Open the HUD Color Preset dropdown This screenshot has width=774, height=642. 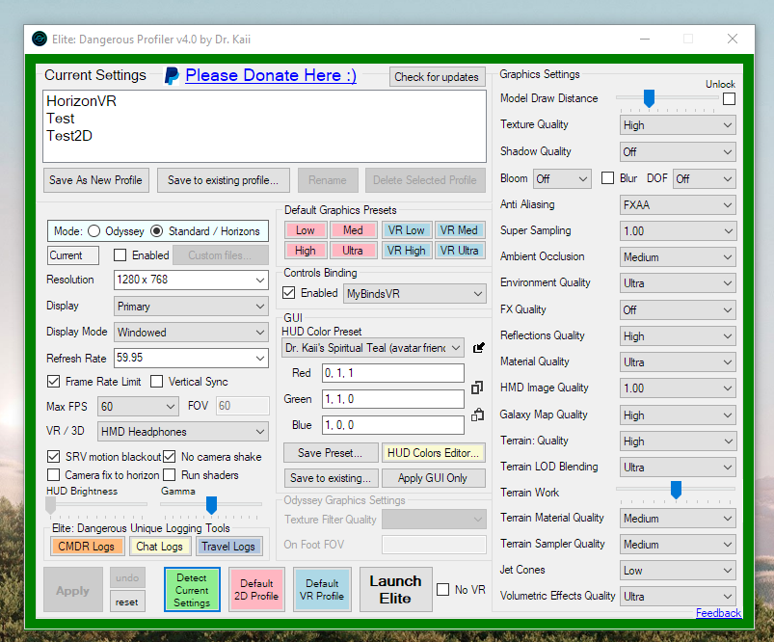(x=372, y=348)
